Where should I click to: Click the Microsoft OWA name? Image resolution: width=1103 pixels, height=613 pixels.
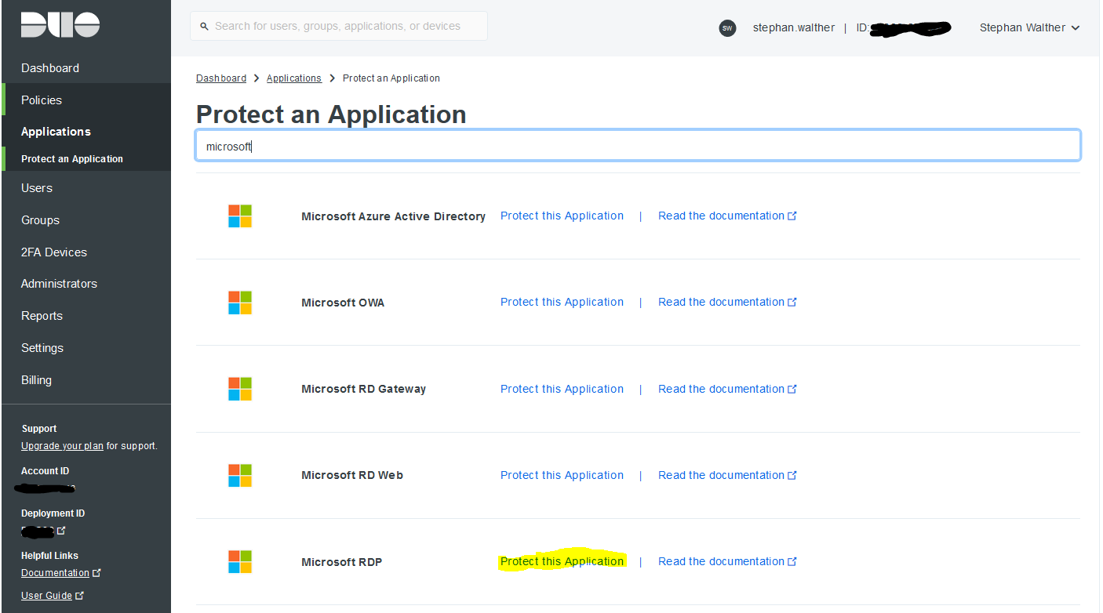click(343, 303)
